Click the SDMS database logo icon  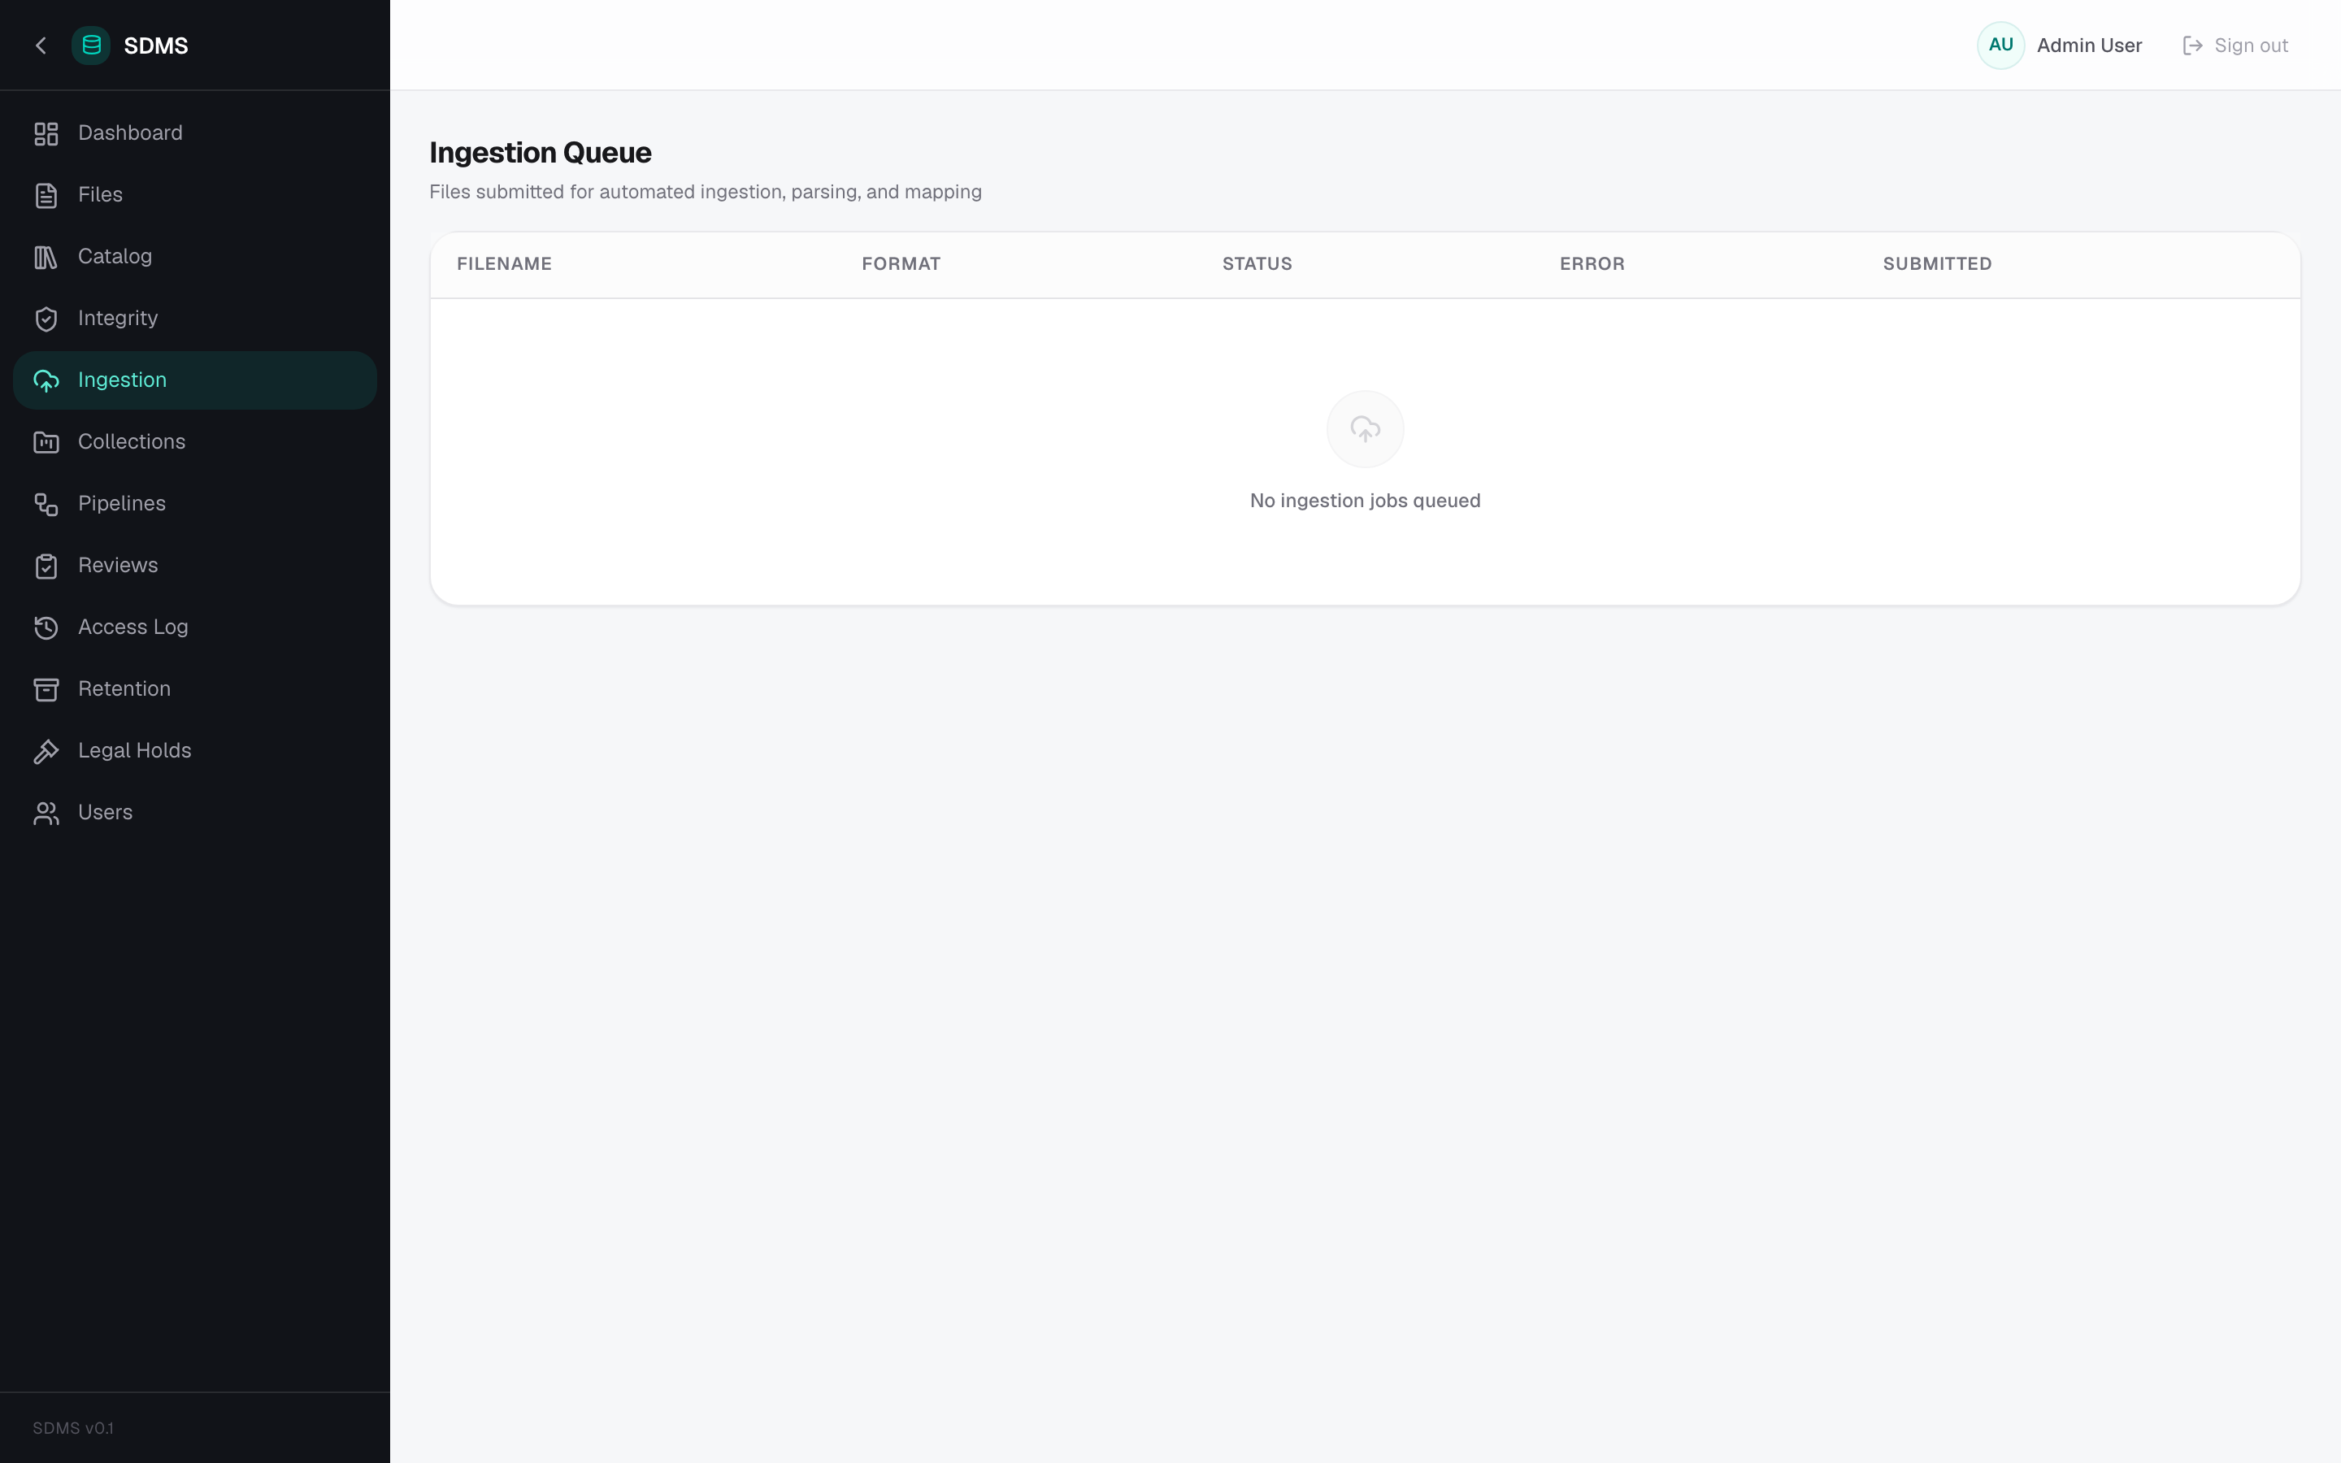click(91, 46)
